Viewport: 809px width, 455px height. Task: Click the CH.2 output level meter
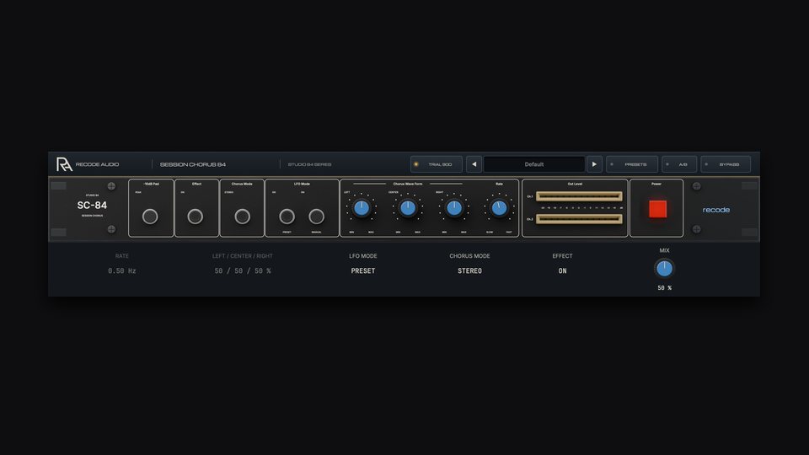click(579, 219)
